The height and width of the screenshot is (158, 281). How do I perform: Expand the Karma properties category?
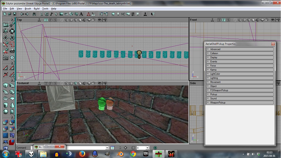point(240,70)
